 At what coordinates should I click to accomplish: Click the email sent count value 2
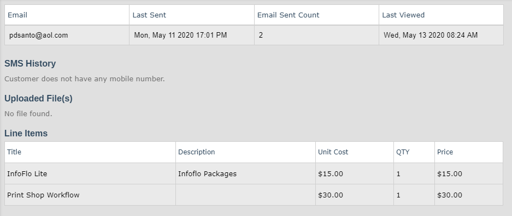[261, 35]
